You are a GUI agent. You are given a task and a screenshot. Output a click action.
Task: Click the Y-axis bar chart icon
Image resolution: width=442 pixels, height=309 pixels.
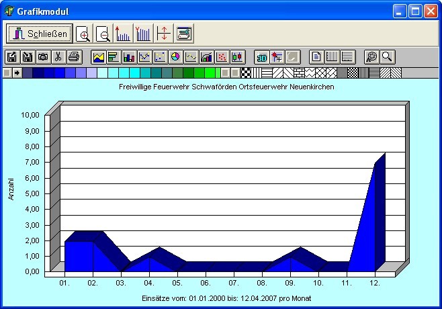tap(143, 34)
